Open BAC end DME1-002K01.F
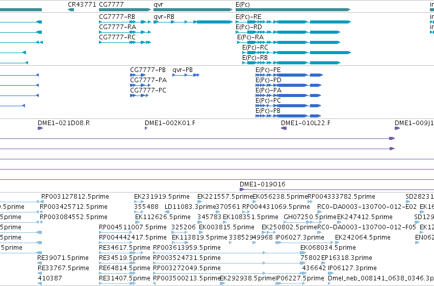 coord(170,123)
